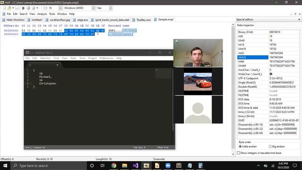Open Task View on taskbar
Screen dimensions: 302x170
click(102, 166)
